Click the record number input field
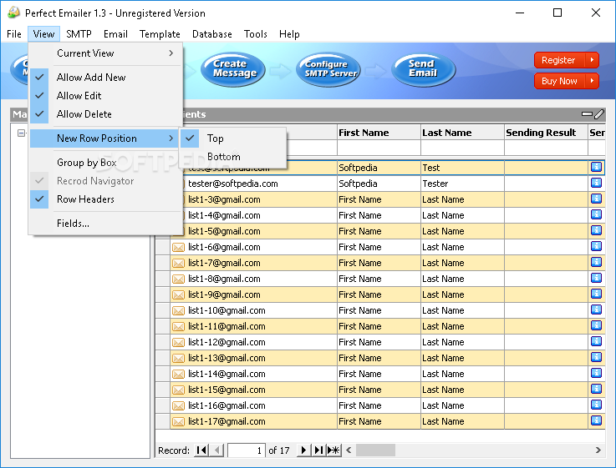 (246, 450)
